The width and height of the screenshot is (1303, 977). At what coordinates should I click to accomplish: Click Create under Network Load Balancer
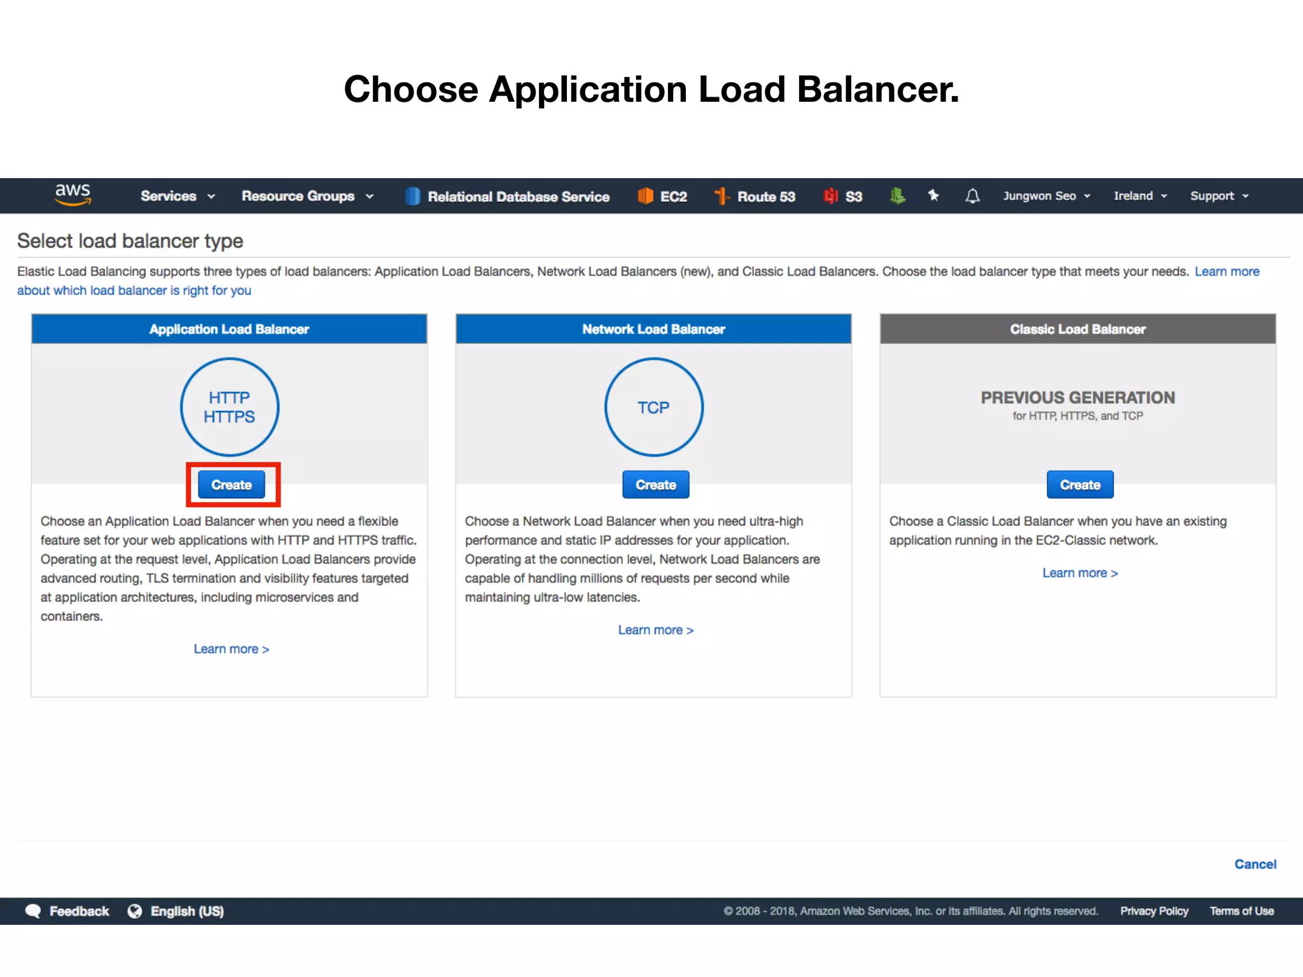pyautogui.click(x=655, y=485)
